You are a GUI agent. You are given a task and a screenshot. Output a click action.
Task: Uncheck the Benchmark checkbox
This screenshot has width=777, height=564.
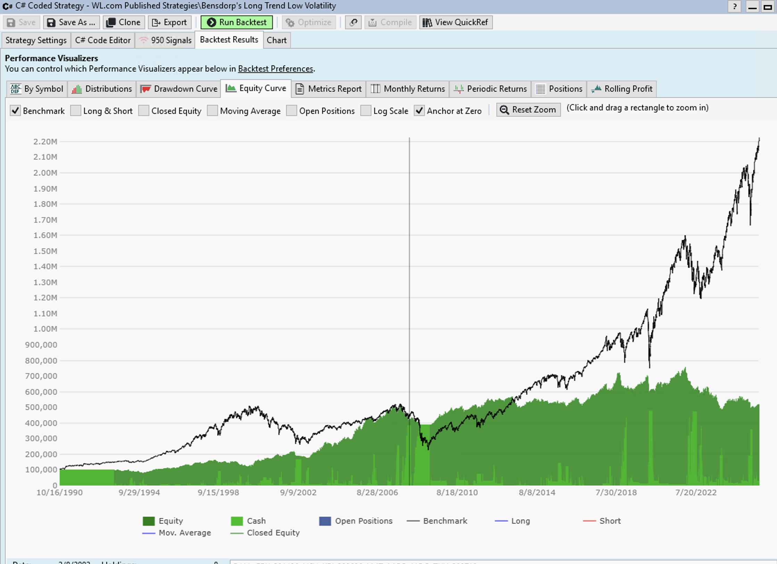coord(15,111)
